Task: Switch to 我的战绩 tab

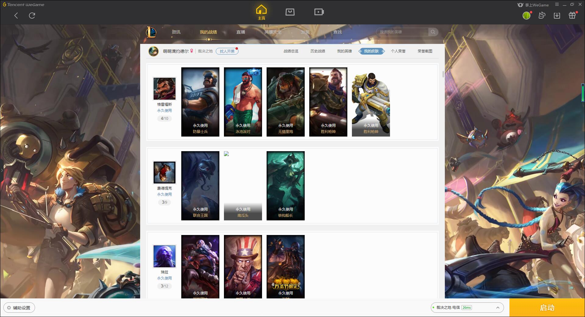Action: coord(208,32)
